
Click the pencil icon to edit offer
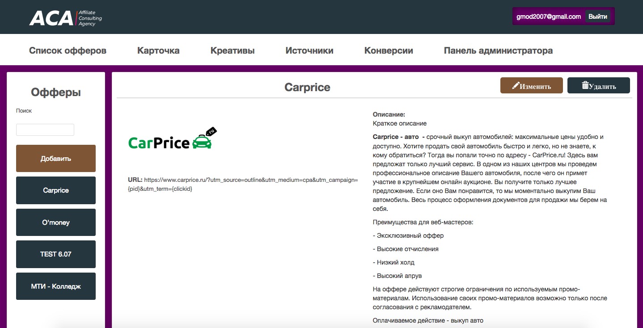[x=516, y=85]
